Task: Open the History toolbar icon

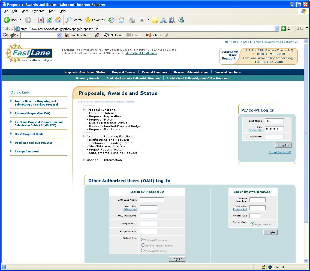Action: (111, 20)
